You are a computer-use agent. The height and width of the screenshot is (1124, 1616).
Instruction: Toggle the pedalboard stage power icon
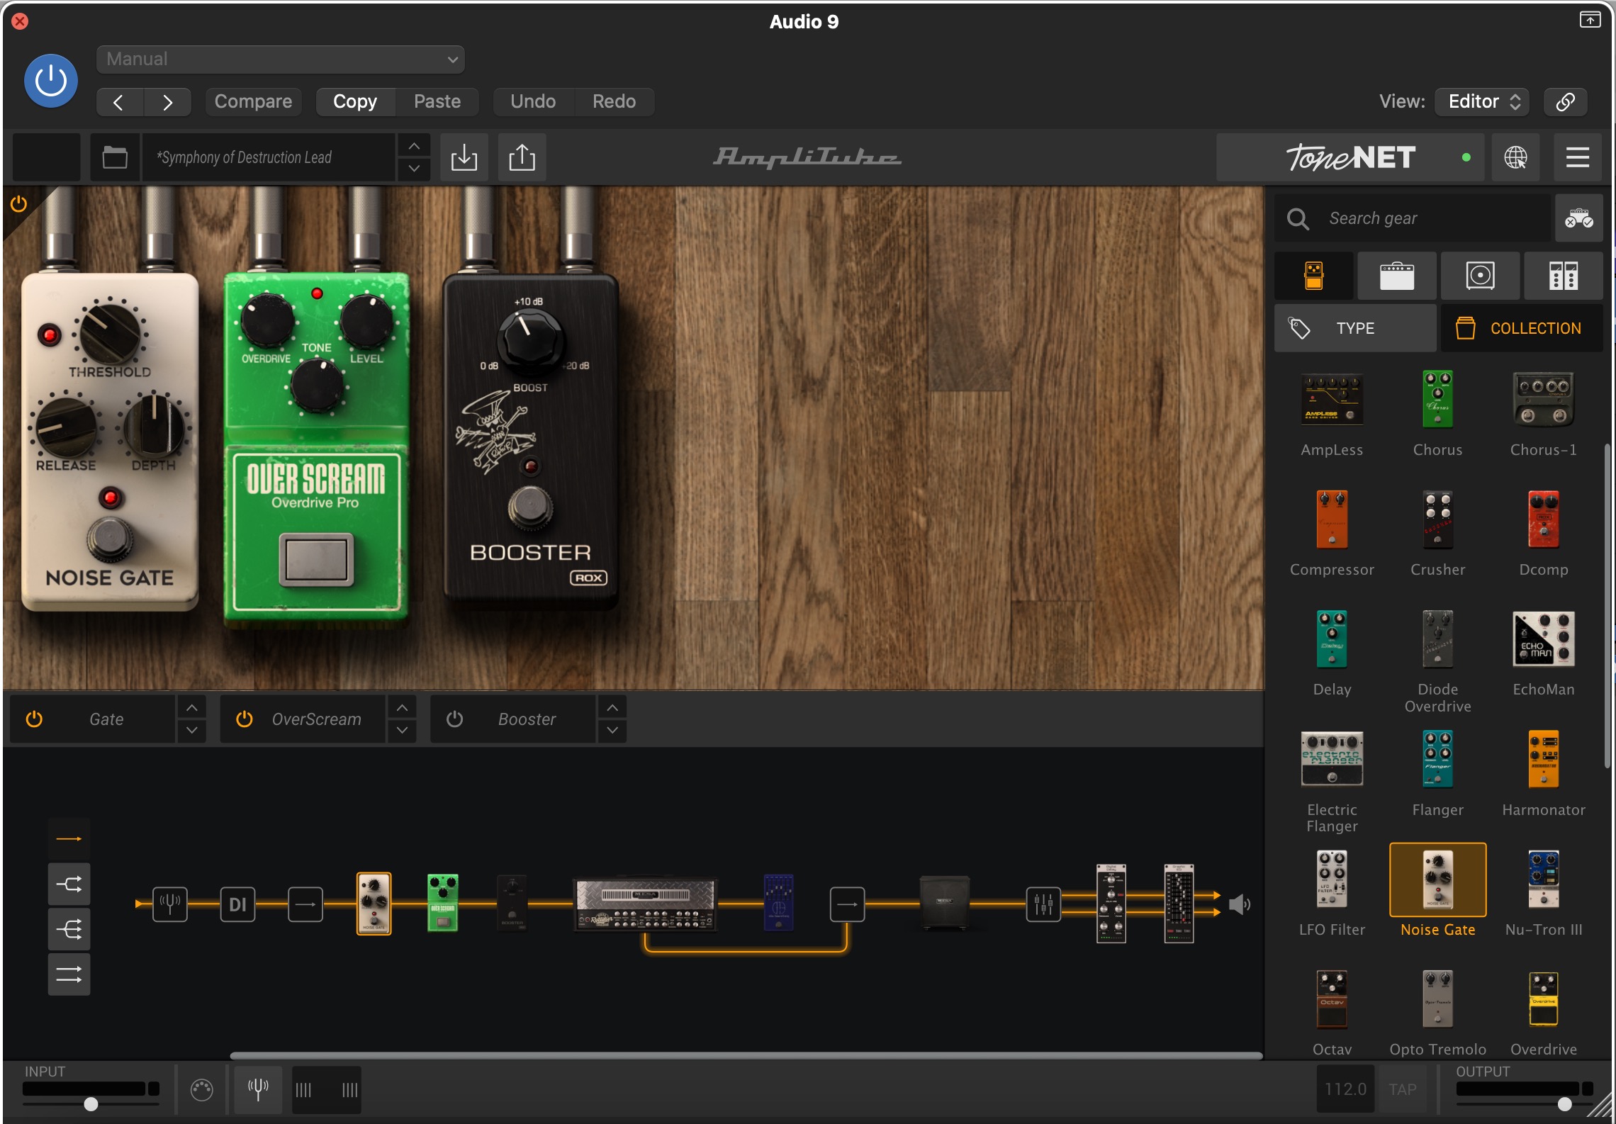click(x=18, y=204)
